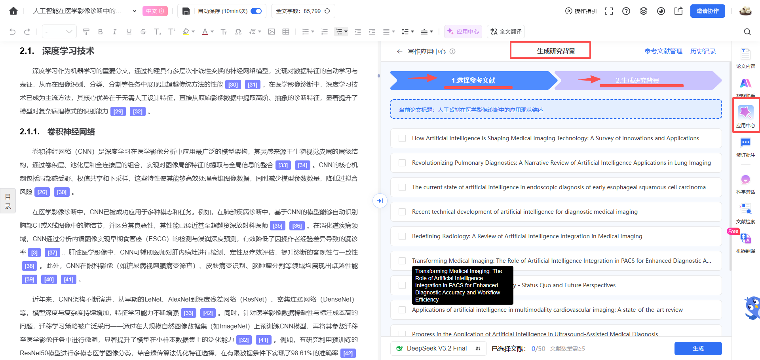Screen dimensions: 760x360
Task: Open the user avatar menu
Action: [745, 11]
